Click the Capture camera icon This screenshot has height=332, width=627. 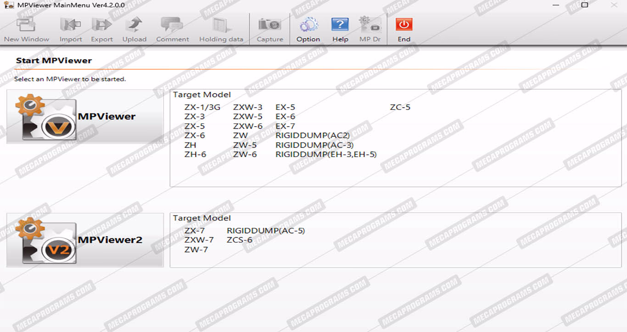[270, 29]
